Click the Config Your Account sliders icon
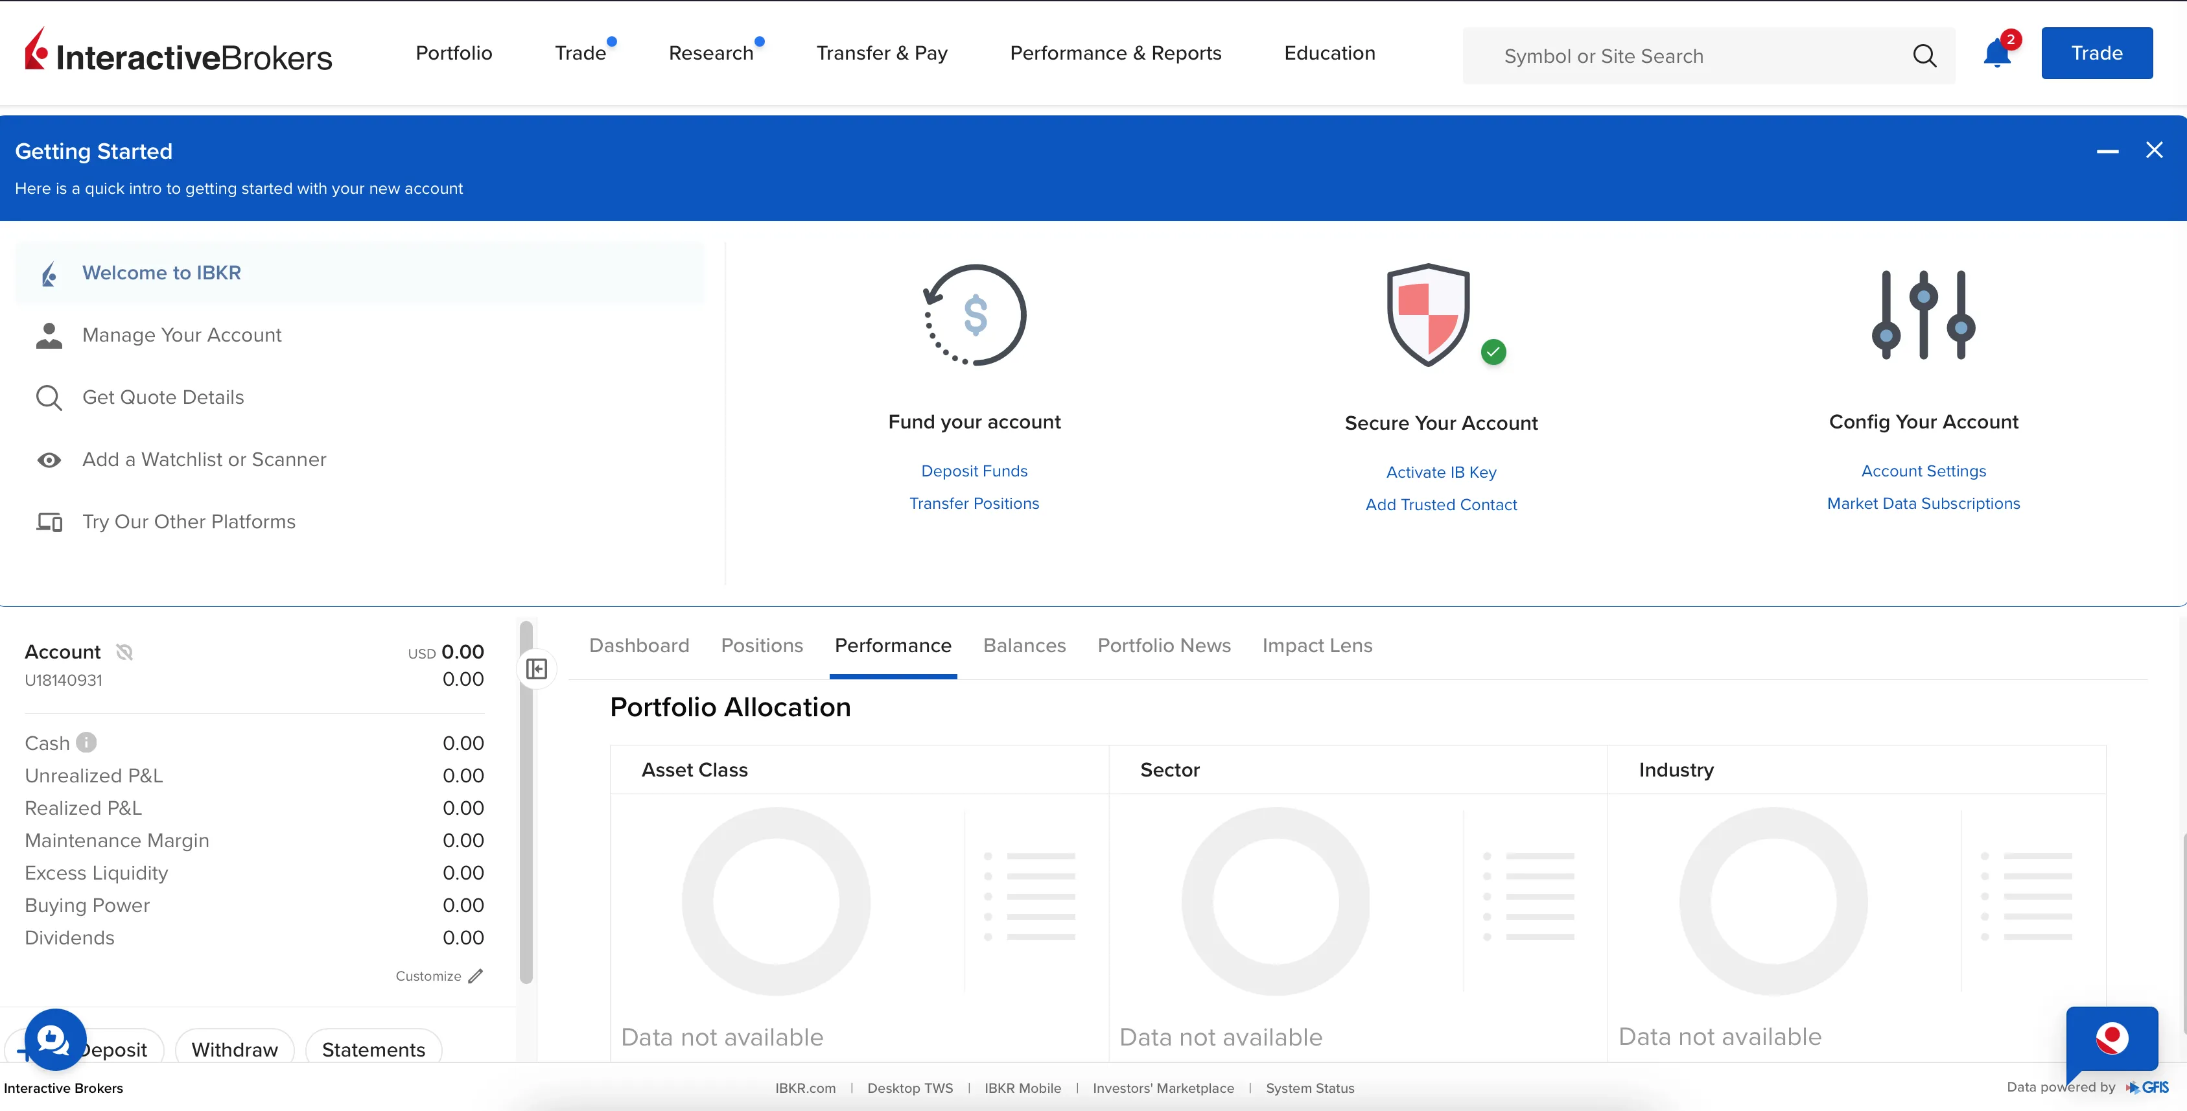This screenshot has height=1111, width=2187. (1923, 315)
